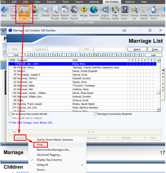166x173 pixels.
Task: Expand the Merge dropdown arrow
Action: pyautogui.click(x=84, y=18)
